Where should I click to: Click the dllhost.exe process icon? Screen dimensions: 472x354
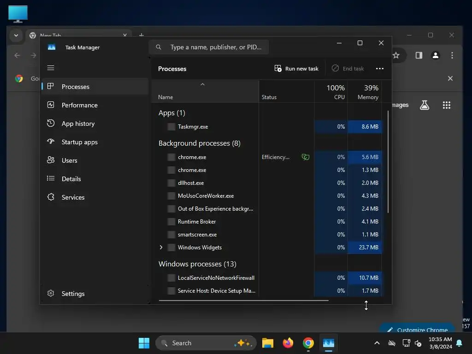click(171, 183)
